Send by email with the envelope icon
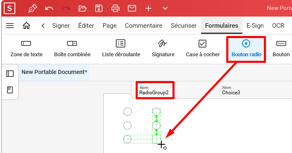The width and height of the screenshot is (292, 153). 132,8
